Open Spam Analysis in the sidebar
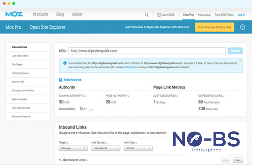The height and width of the screenshot is (165, 253). 28,99
